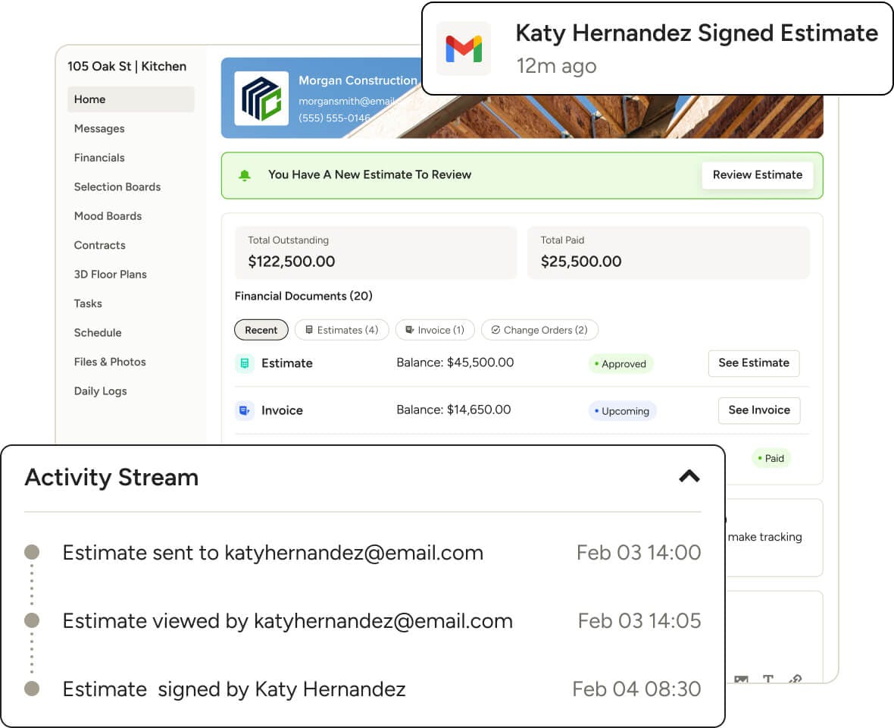
Task: Filter by Estimates (4)
Action: pyautogui.click(x=342, y=330)
